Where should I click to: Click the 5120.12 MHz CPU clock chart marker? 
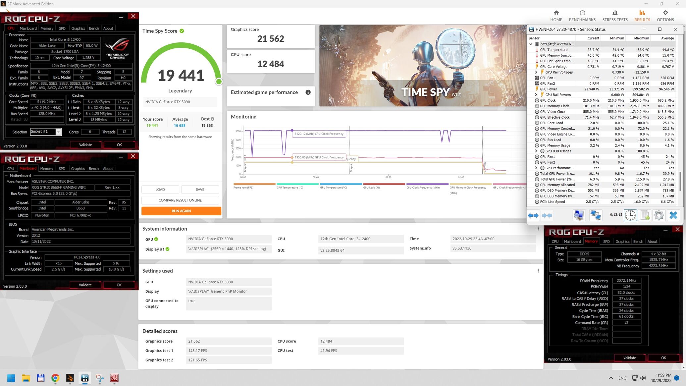292,131
